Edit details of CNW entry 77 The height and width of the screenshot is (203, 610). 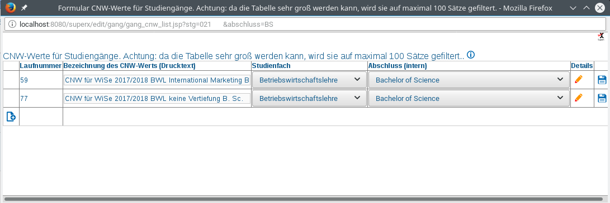coord(579,98)
